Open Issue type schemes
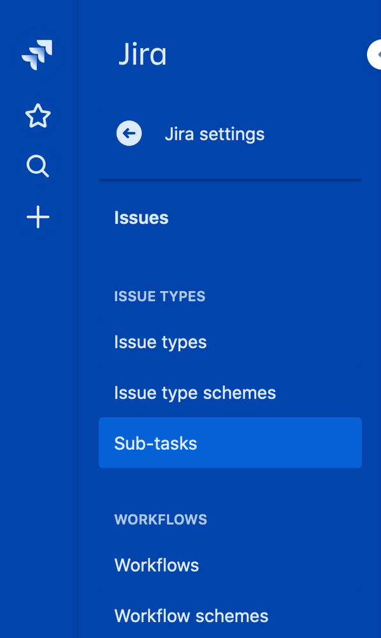 (195, 393)
